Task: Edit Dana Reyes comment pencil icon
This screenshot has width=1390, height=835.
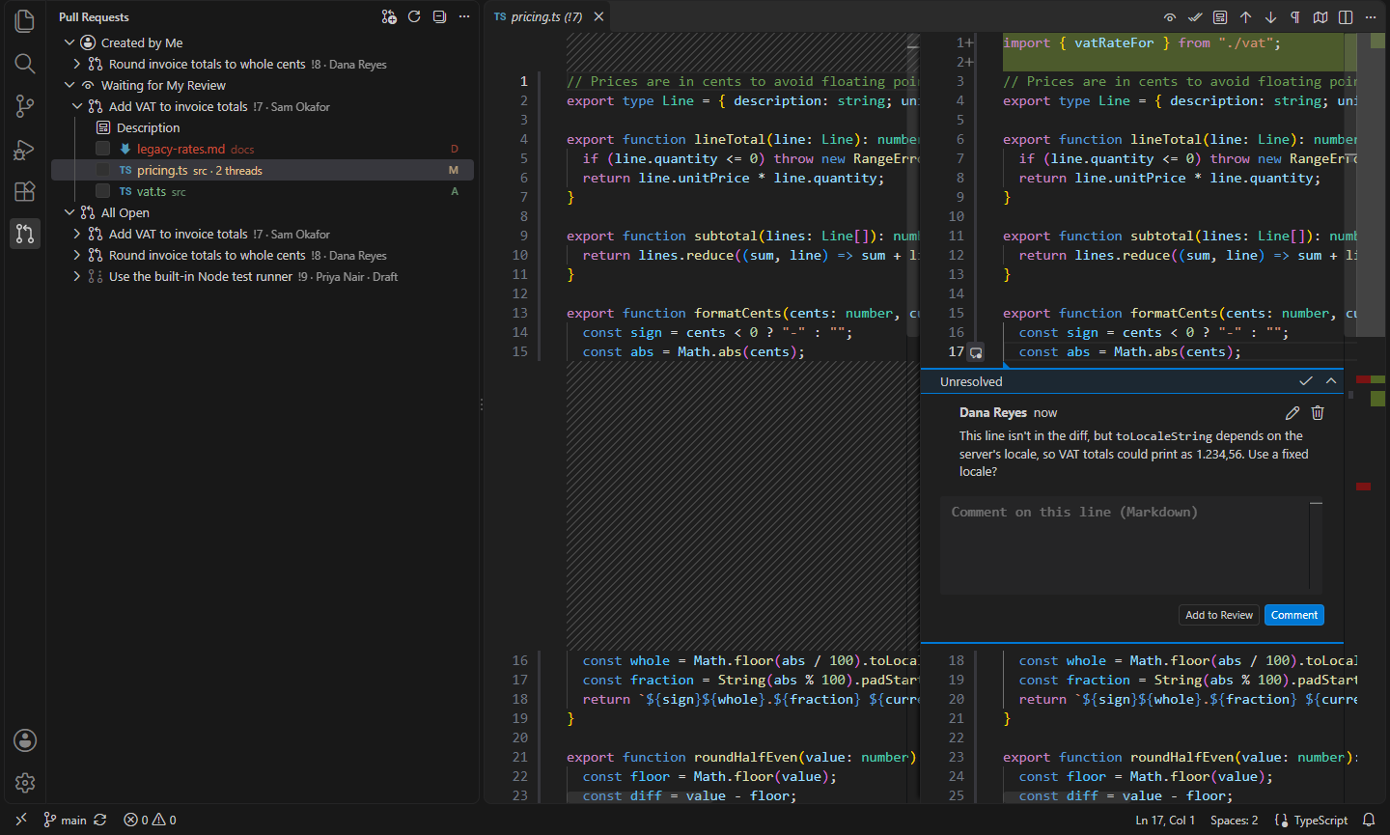Action: [1293, 412]
